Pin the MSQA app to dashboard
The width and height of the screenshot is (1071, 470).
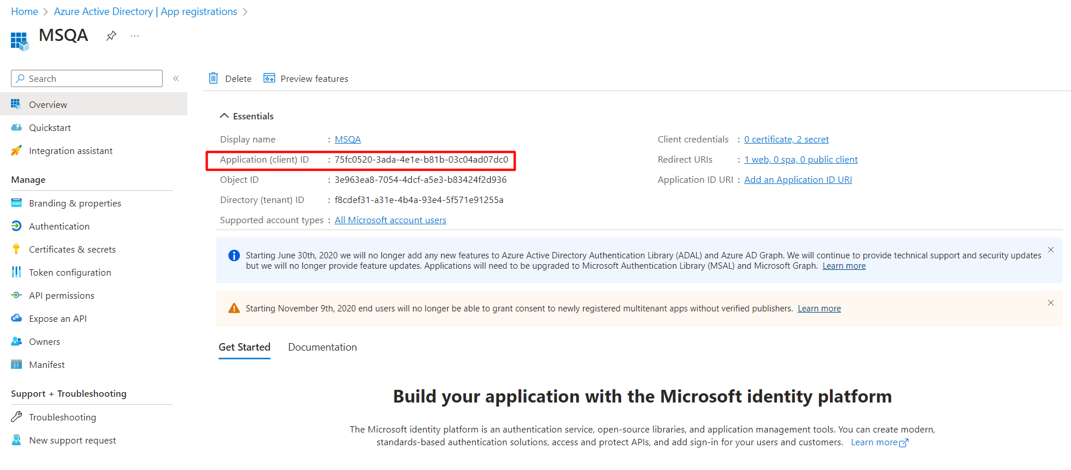[x=111, y=36]
